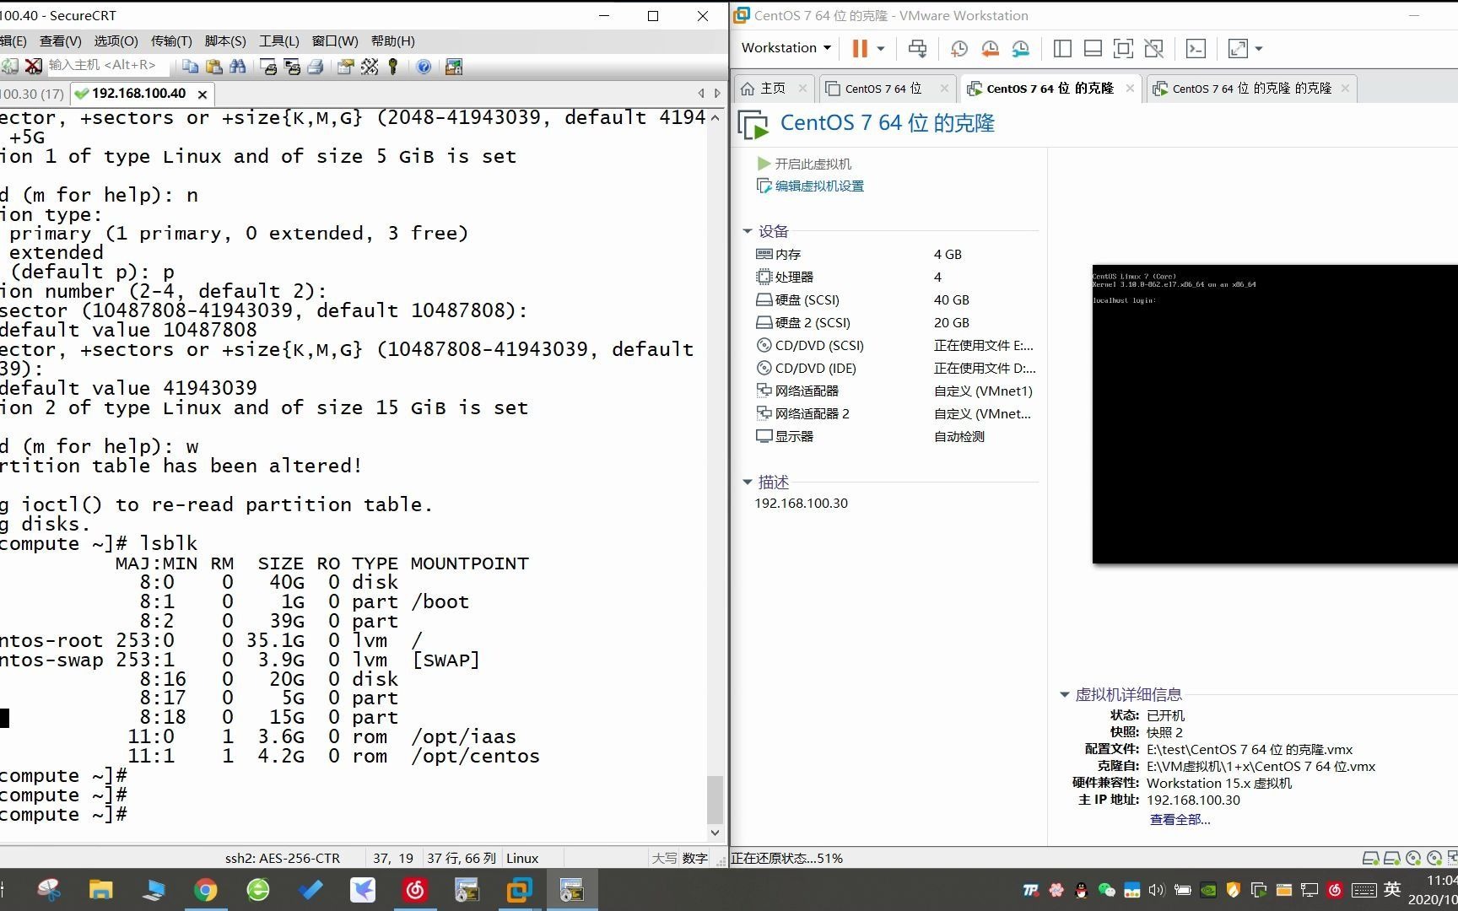The height and width of the screenshot is (911, 1458).
Task: Switch to the 主页 tab in VMware
Action: point(773,89)
